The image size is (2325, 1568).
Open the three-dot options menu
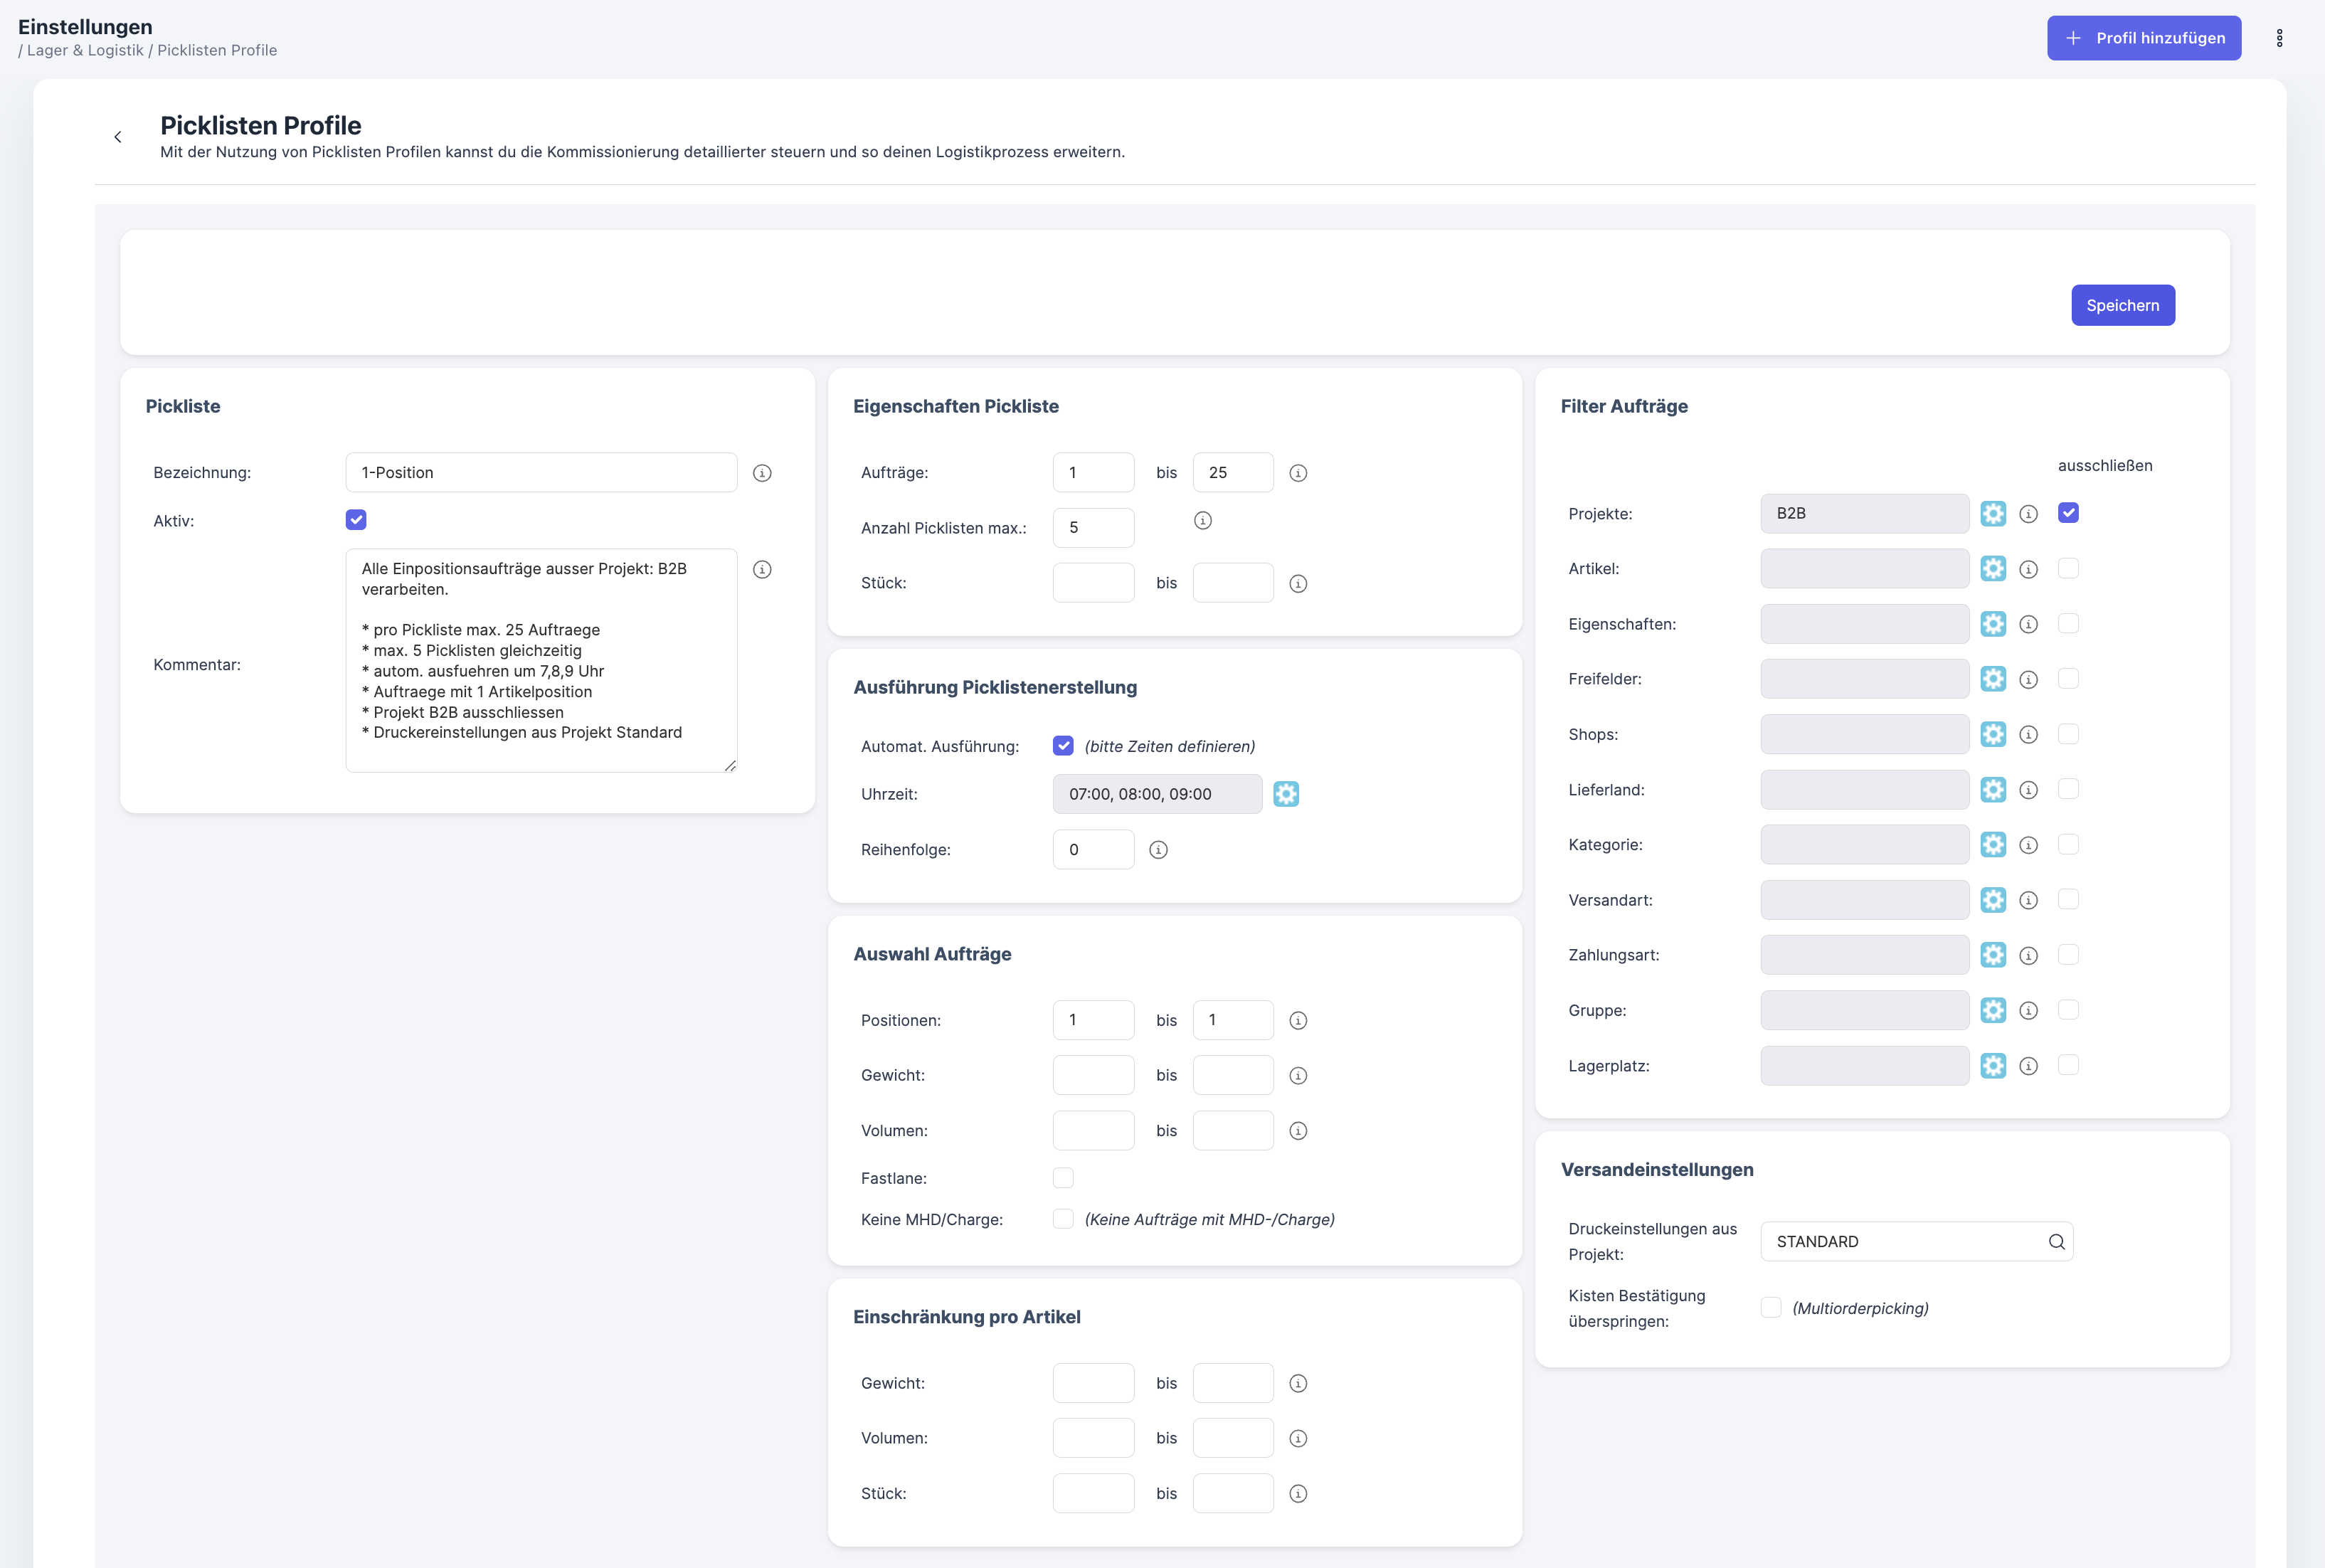click(2279, 38)
